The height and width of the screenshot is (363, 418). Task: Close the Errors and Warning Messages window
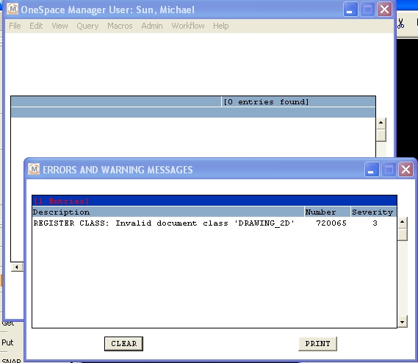click(406, 169)
